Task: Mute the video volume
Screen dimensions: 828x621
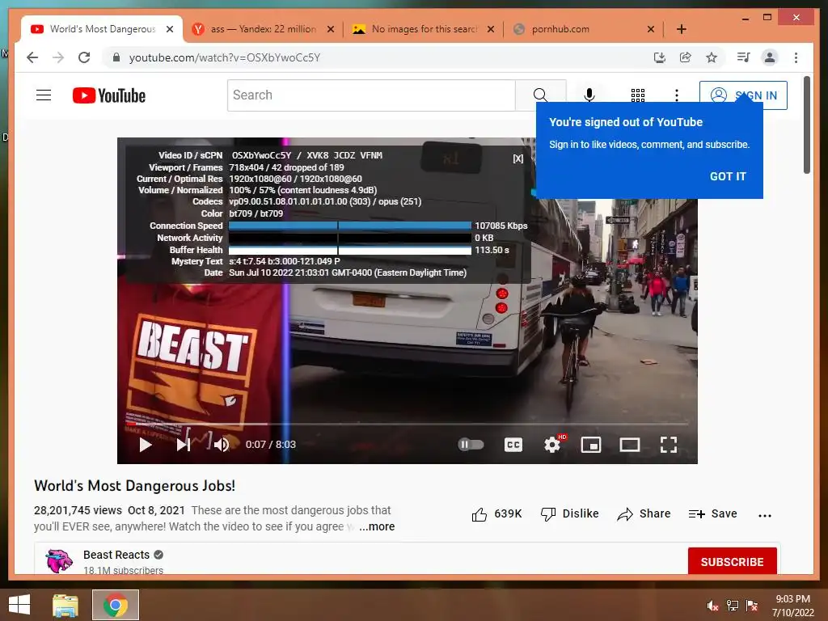Action: (222, 445)
